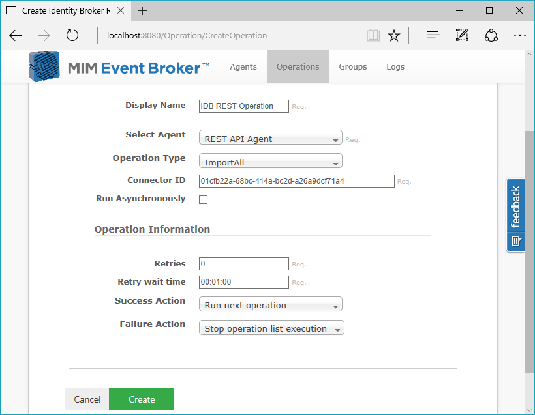Expand the Select Agent dropdown
Image resolution: width=535 pixels, height=415 pixels.
coord(271,137)
